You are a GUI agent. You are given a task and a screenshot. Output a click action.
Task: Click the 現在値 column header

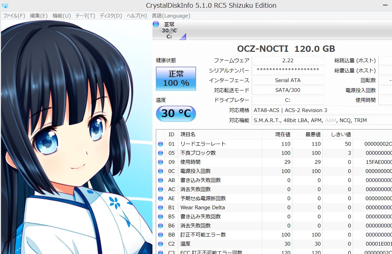point(277,135)
